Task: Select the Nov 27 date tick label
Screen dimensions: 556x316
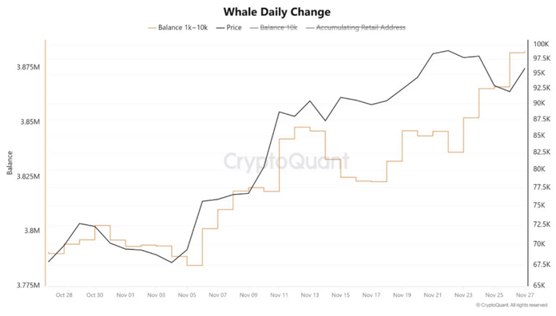Action: tap(525, 294)
